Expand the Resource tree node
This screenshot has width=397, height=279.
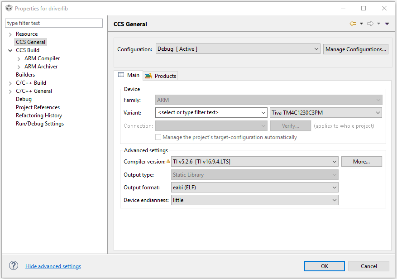coord(10,34)
